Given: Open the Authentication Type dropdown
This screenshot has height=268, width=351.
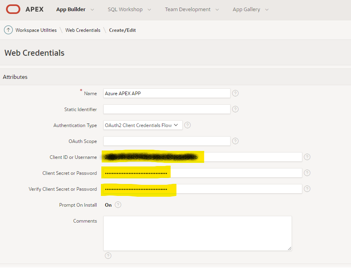Looking at the screenshot, I should tap(143, 125).
